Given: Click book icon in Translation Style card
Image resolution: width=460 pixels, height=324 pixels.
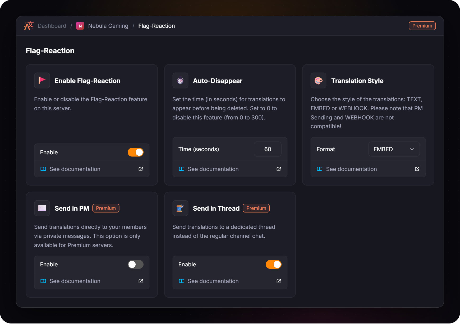Looking at the screenshot, I should (320, 169).
